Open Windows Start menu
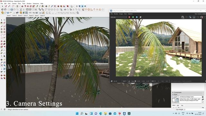206x116 pixels. [77, 113]
